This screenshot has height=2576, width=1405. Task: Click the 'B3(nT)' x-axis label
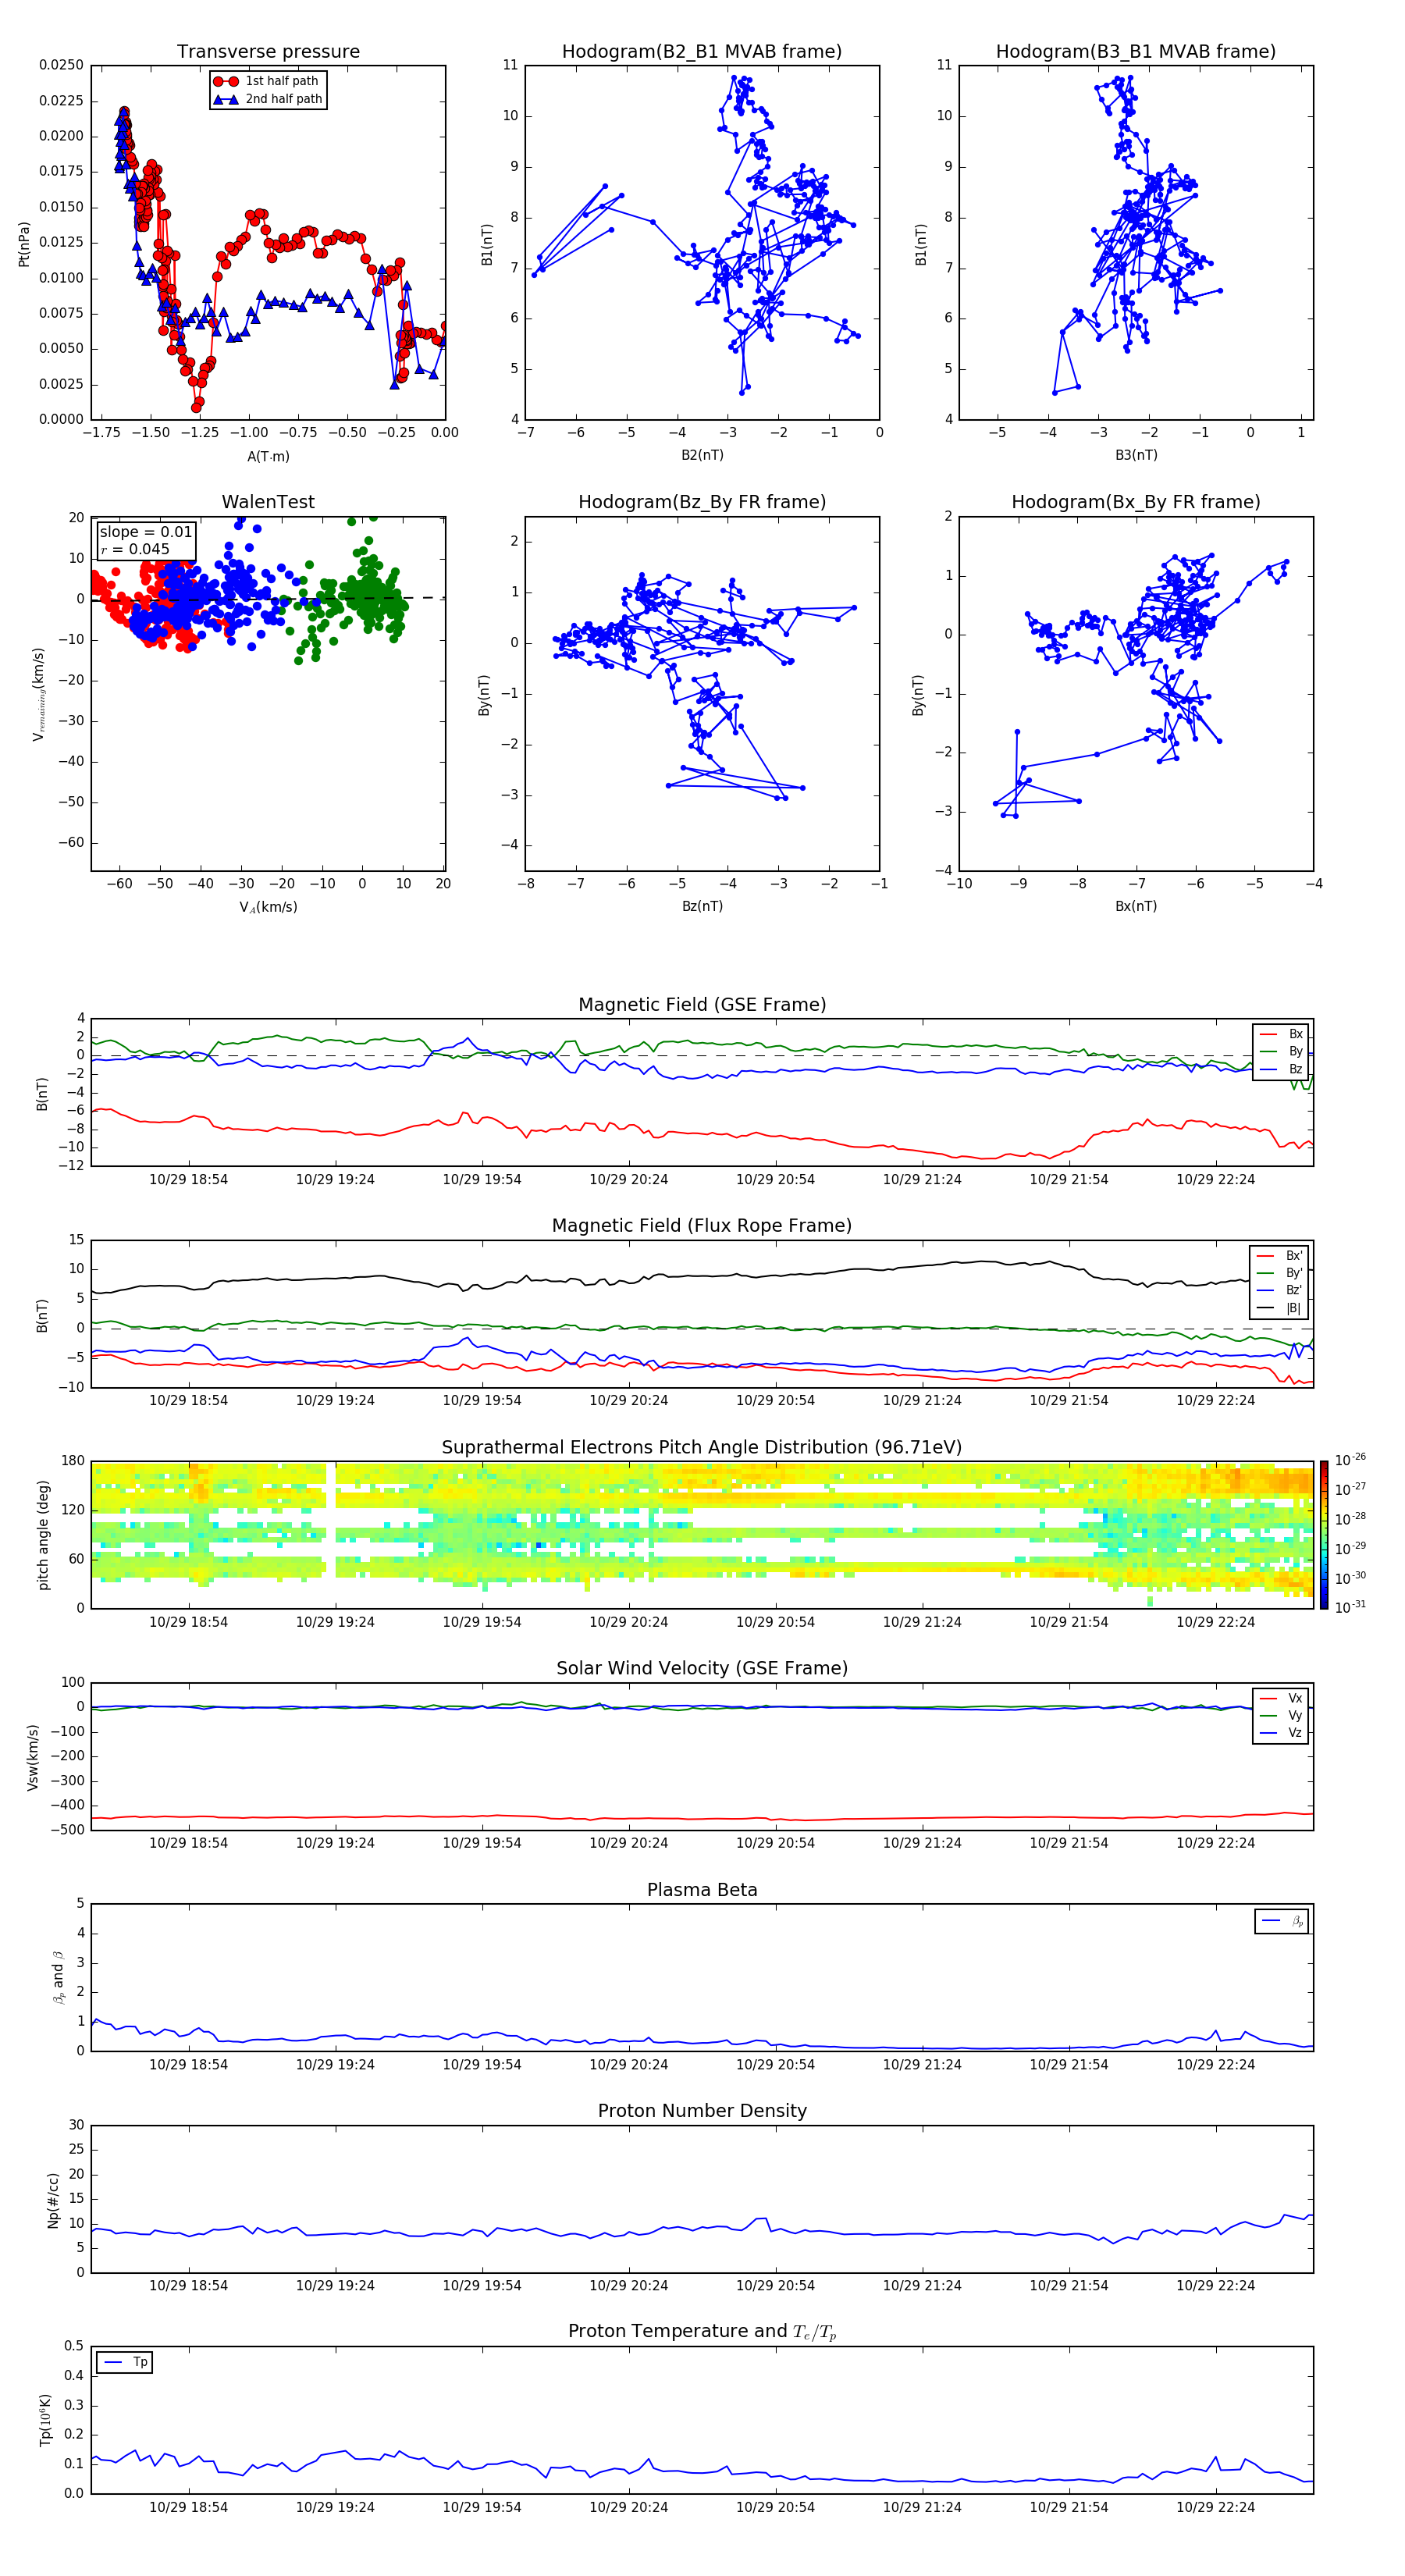point(1136,455)
